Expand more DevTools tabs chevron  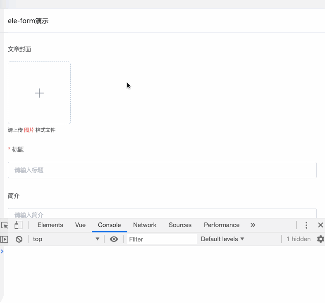(253, 225)
